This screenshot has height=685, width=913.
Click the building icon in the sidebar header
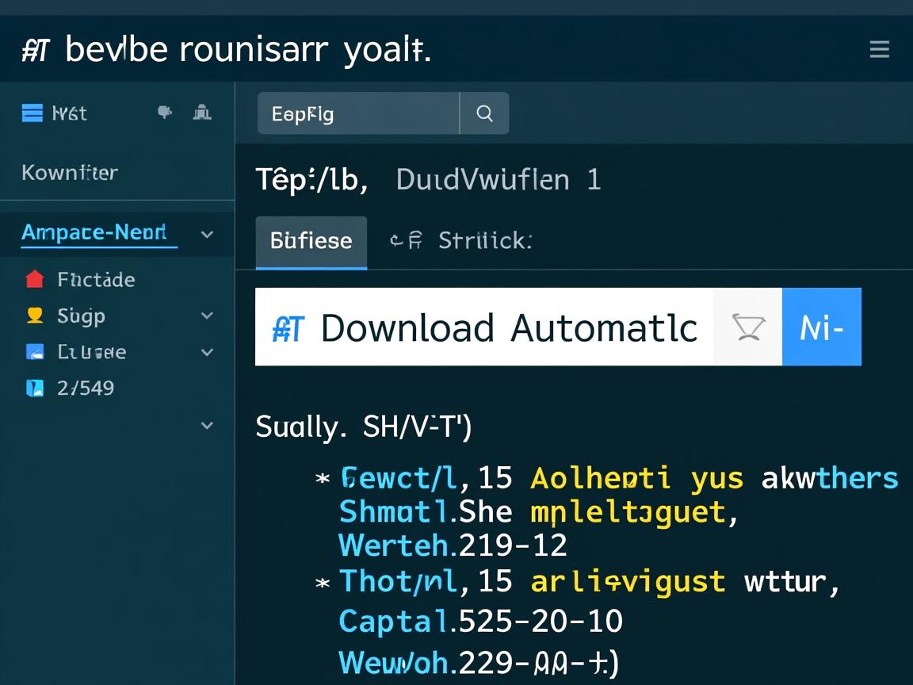tap(202, 113)
